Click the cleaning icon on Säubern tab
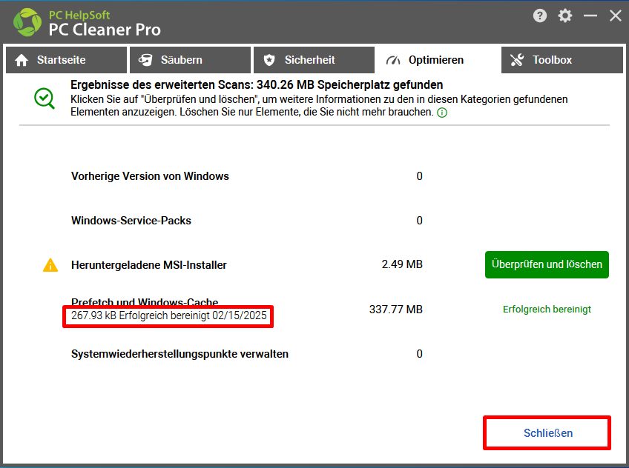 click(145, 60)
